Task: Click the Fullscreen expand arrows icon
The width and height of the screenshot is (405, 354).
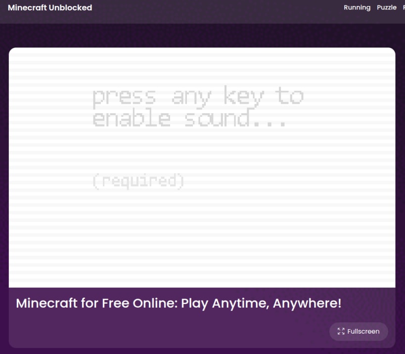Action: point(341,331)
